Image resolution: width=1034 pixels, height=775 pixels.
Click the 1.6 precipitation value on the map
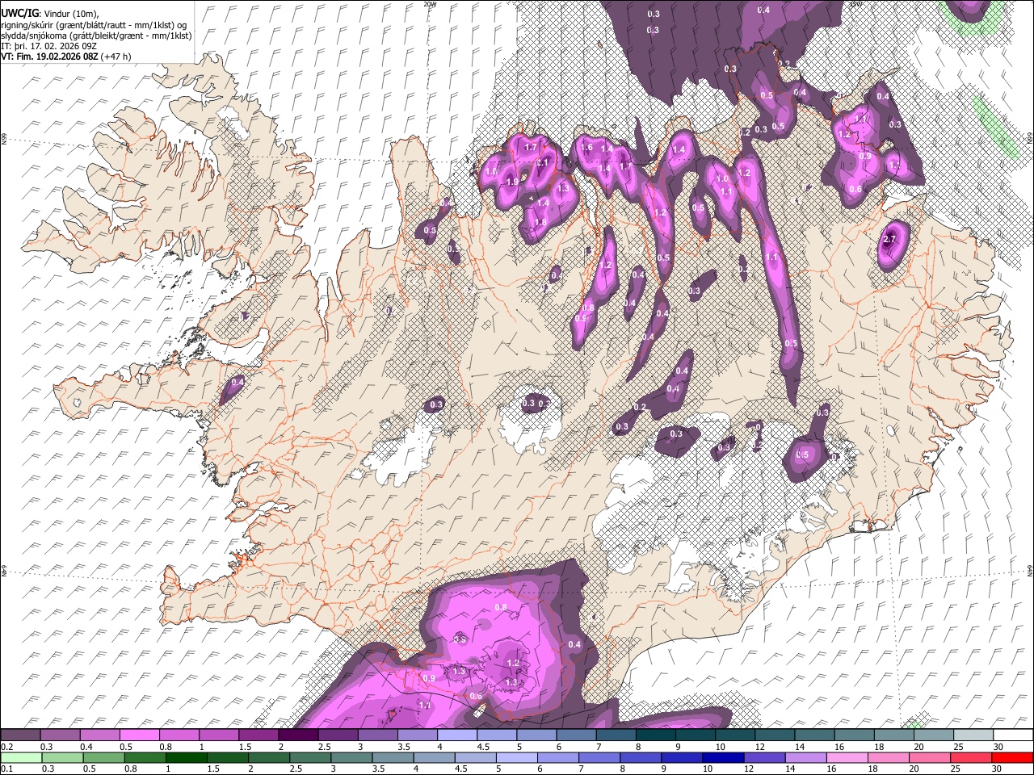pos(586,148)
